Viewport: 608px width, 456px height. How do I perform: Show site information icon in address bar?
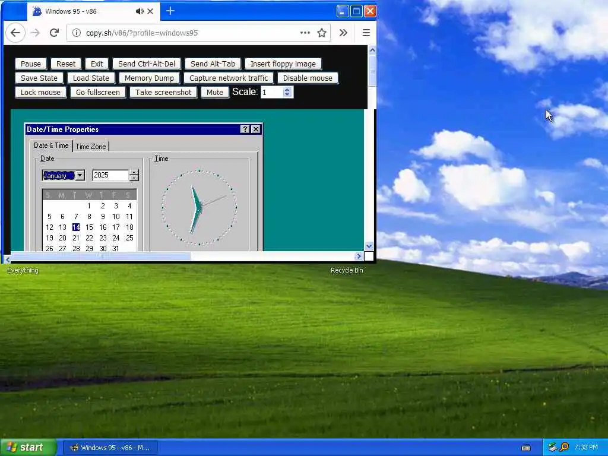click(77, 33)
